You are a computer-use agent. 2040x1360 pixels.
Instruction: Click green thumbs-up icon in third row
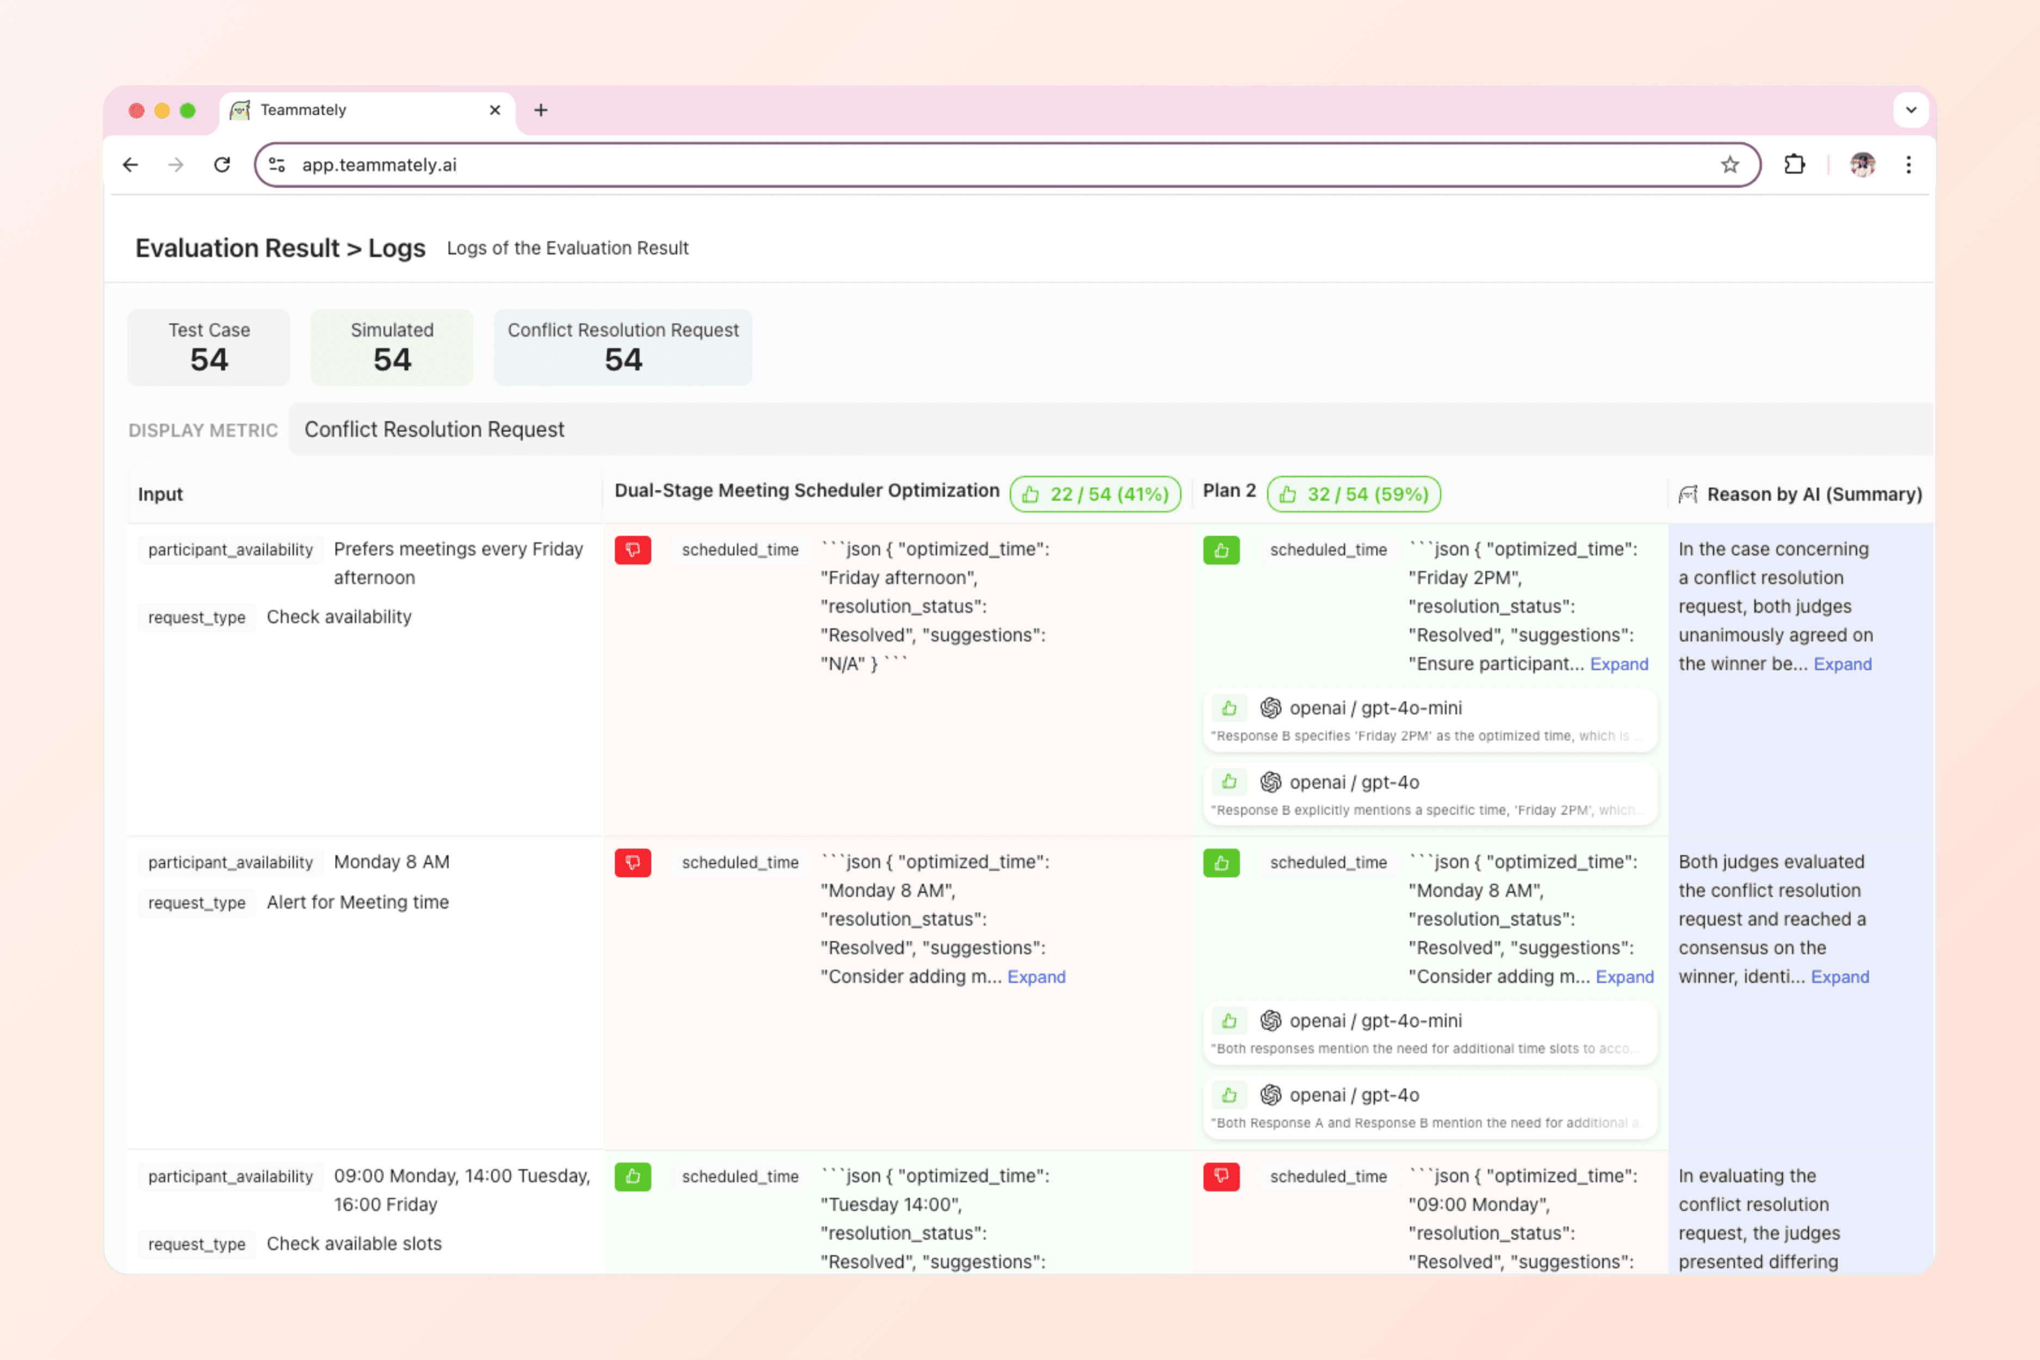[x=632, y=1176]
